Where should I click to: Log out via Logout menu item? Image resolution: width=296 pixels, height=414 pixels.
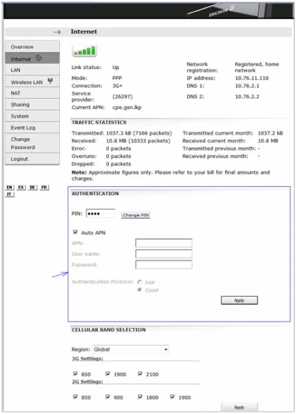[x=32, y=159]
